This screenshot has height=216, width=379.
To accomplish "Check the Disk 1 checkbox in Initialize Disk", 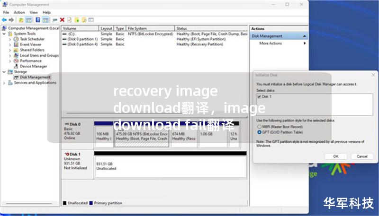I will (259, 96).
